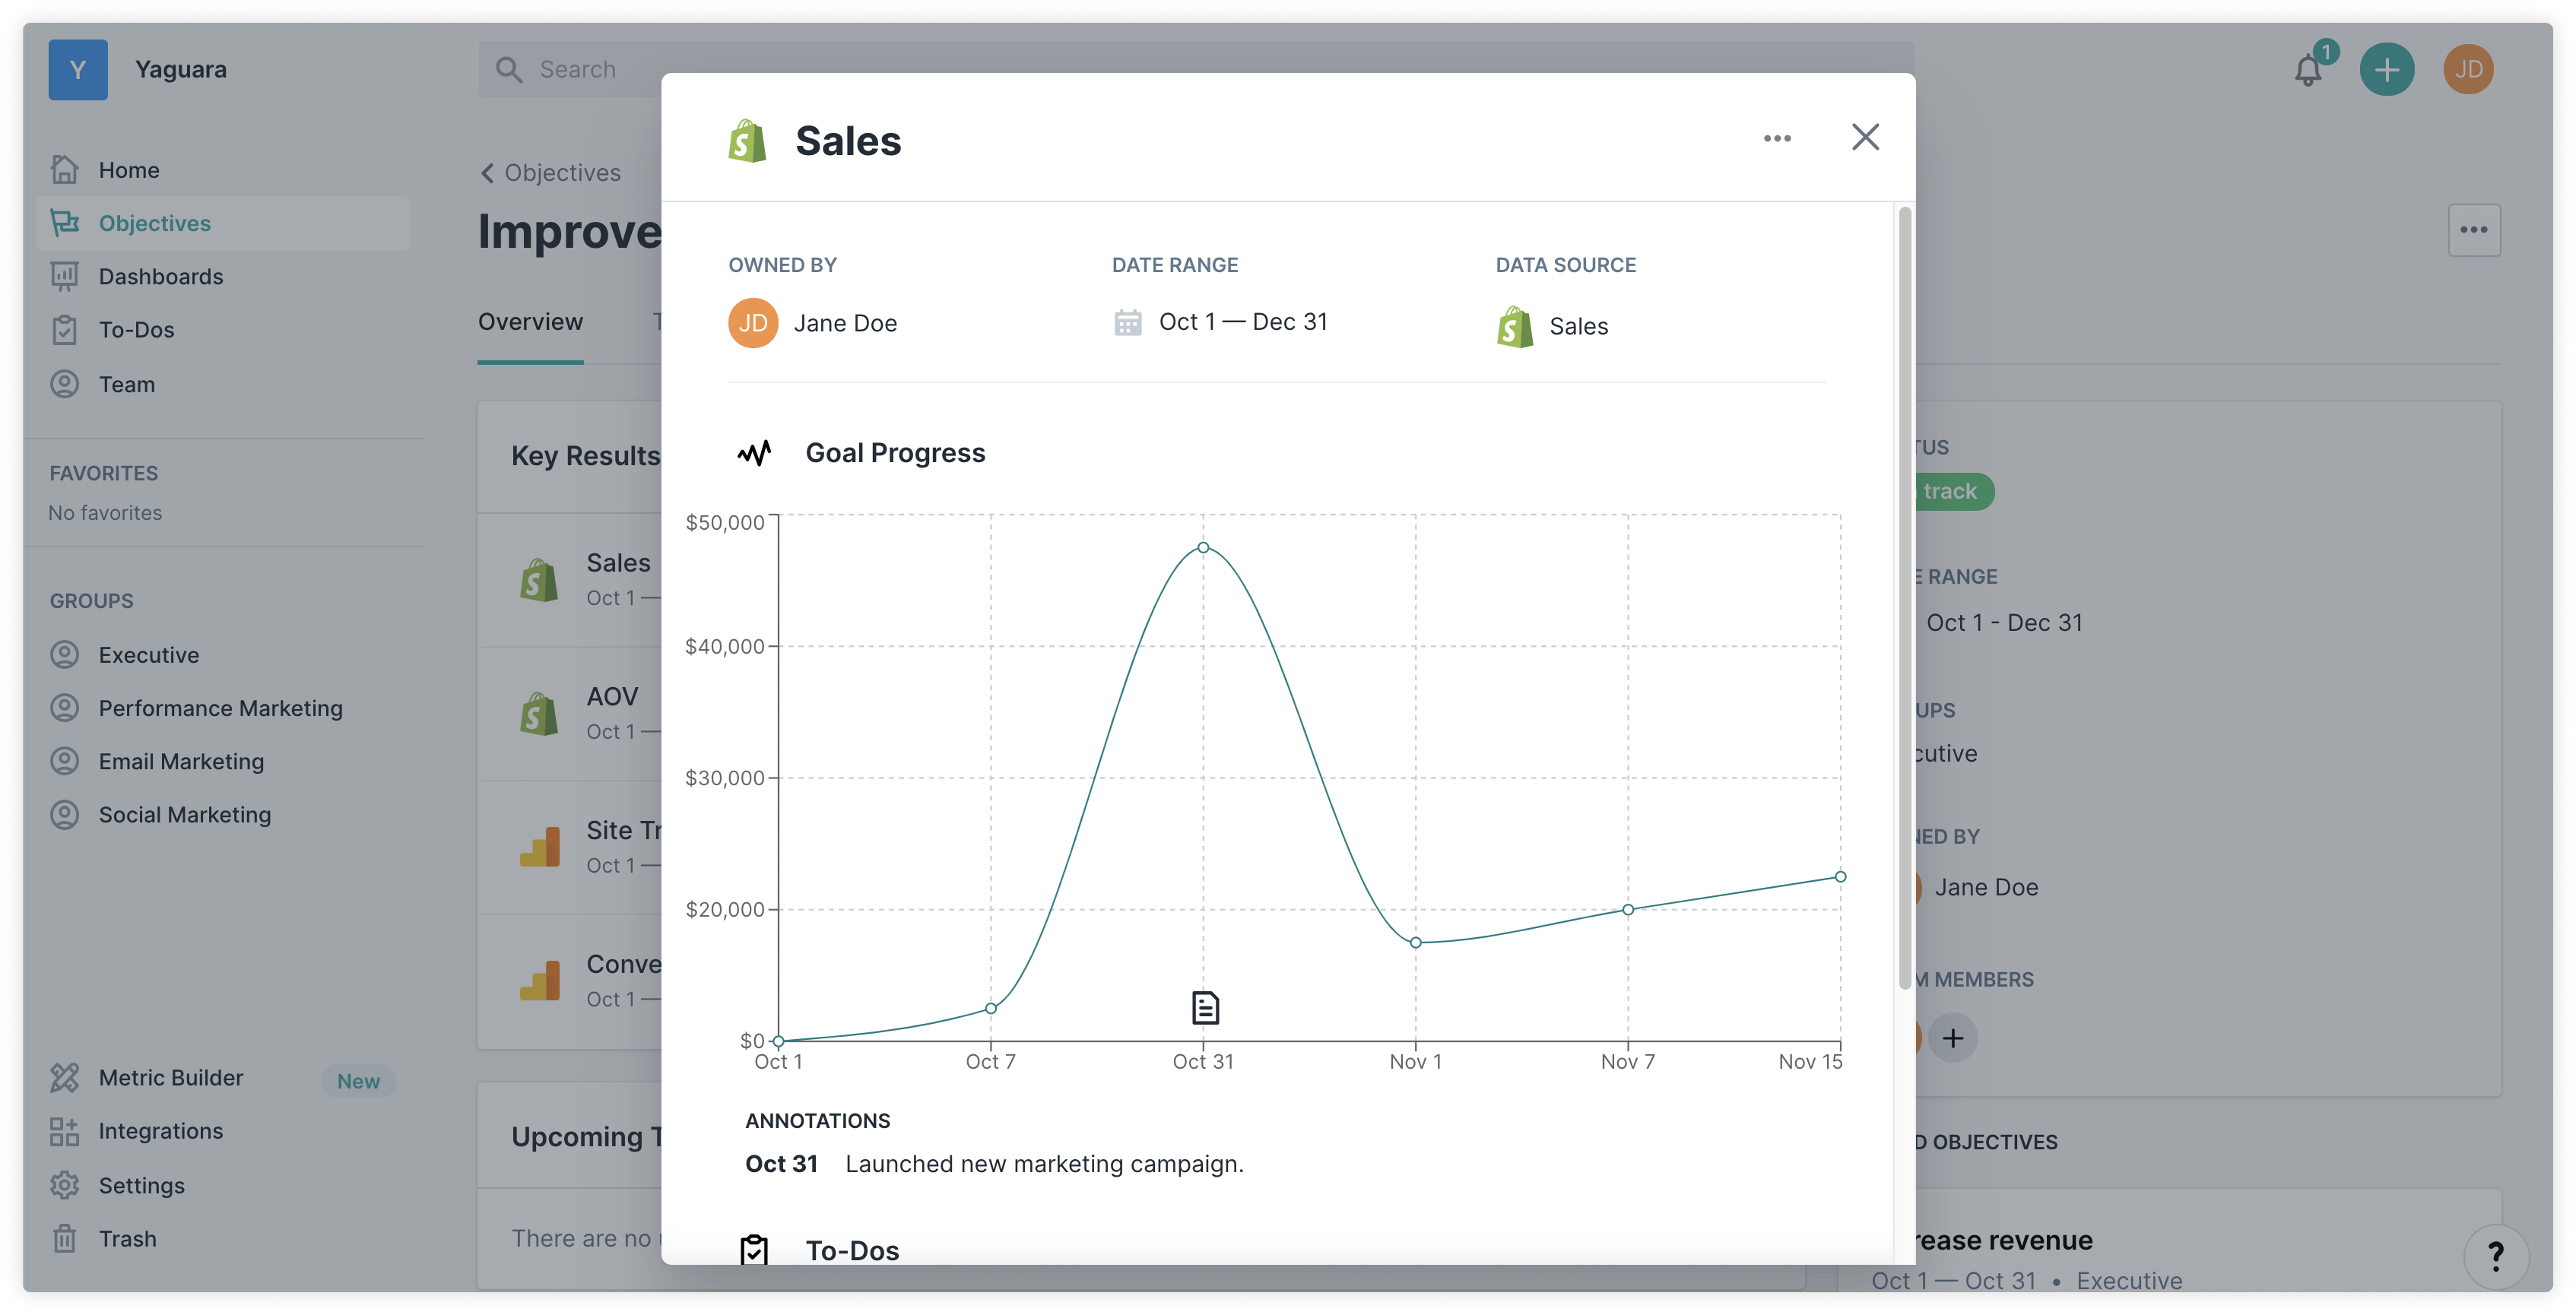The width and height of the screenshot is (2576, 1315).
Task: Open the Sales modal three-dot menu
Action: point(1777,138)
